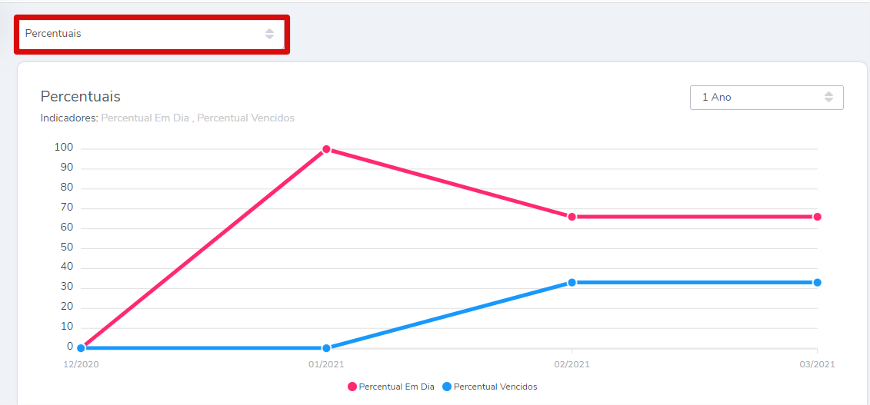The height and width of the screenshot is (405, 870).
Task: Click Percentual Vencidos in the Indicadores line
Action: click(245, 118)
